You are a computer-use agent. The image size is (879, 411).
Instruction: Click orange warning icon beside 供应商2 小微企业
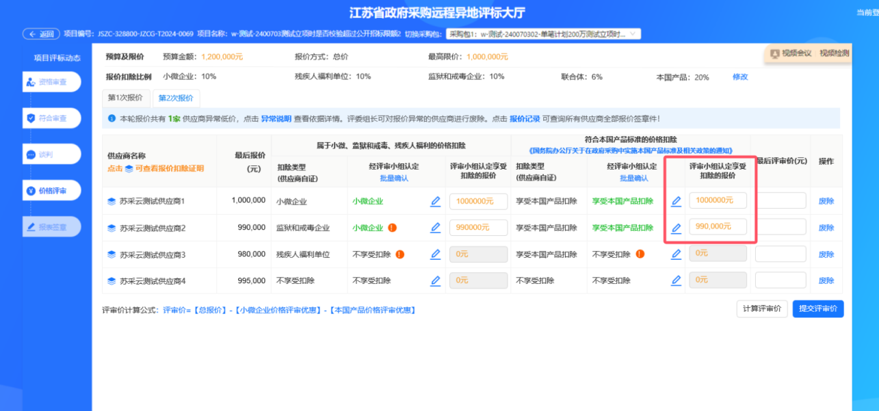(x=393, y=228)
